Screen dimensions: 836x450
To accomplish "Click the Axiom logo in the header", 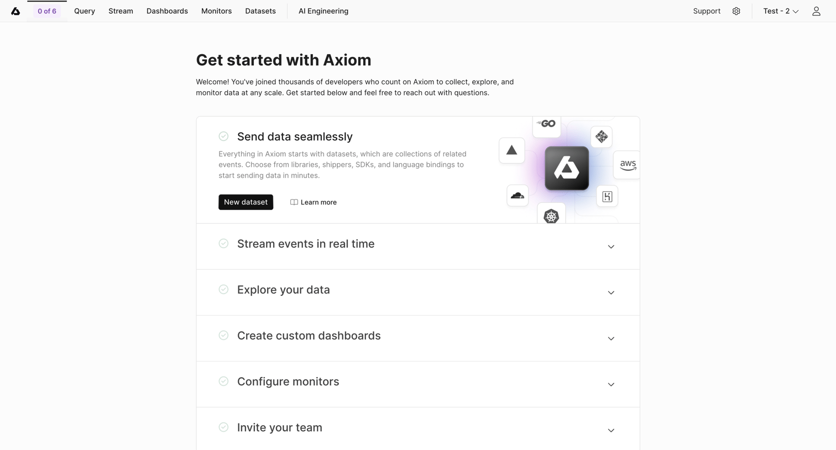I will coord(15,11).
